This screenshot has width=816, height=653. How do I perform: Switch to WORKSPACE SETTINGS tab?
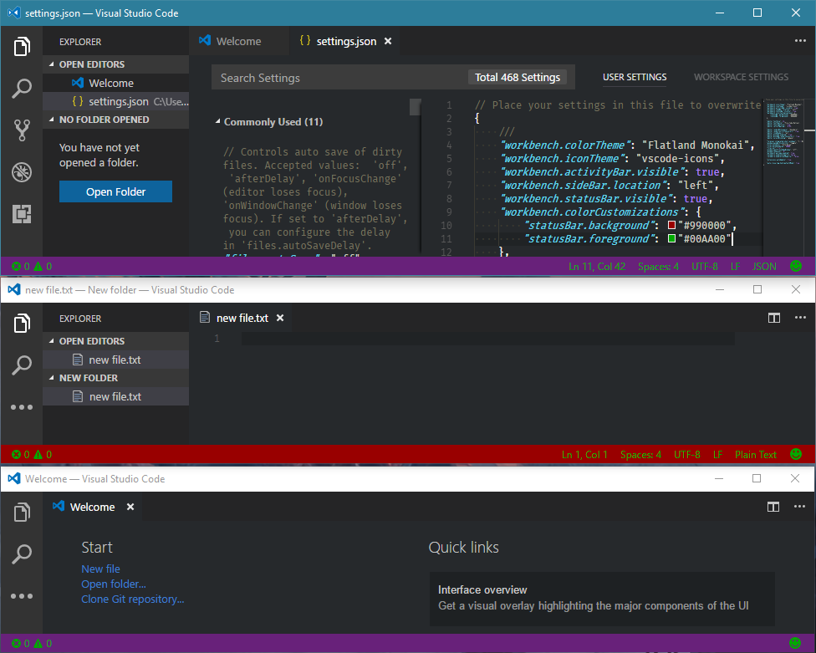[741, 77]
